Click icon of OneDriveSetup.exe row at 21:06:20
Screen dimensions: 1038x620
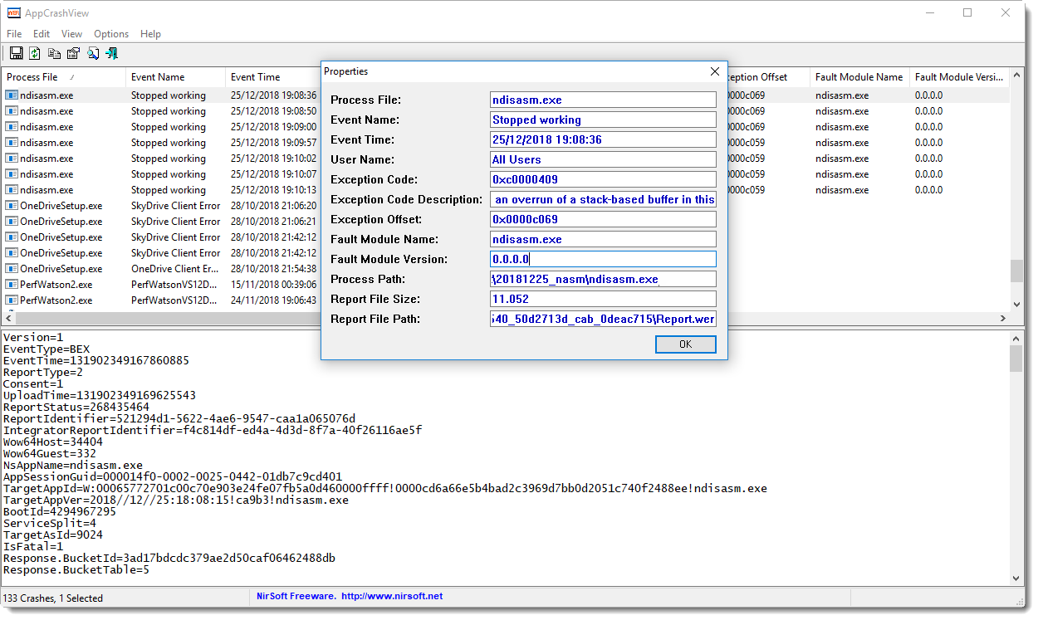point(12,206)
